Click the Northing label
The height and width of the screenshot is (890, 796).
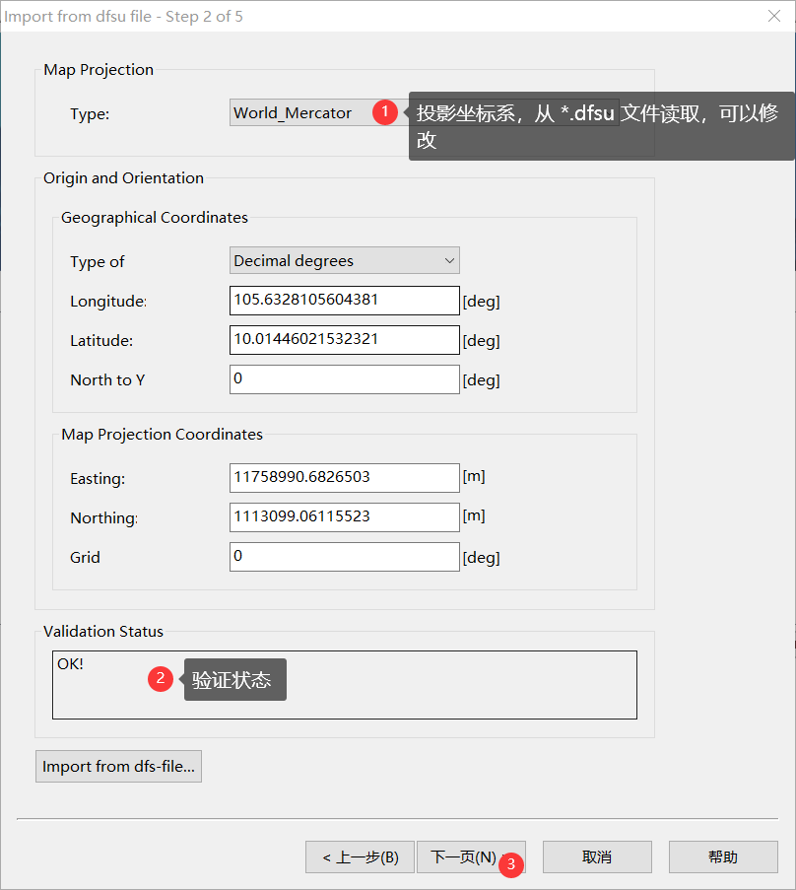tap(104, 518)
